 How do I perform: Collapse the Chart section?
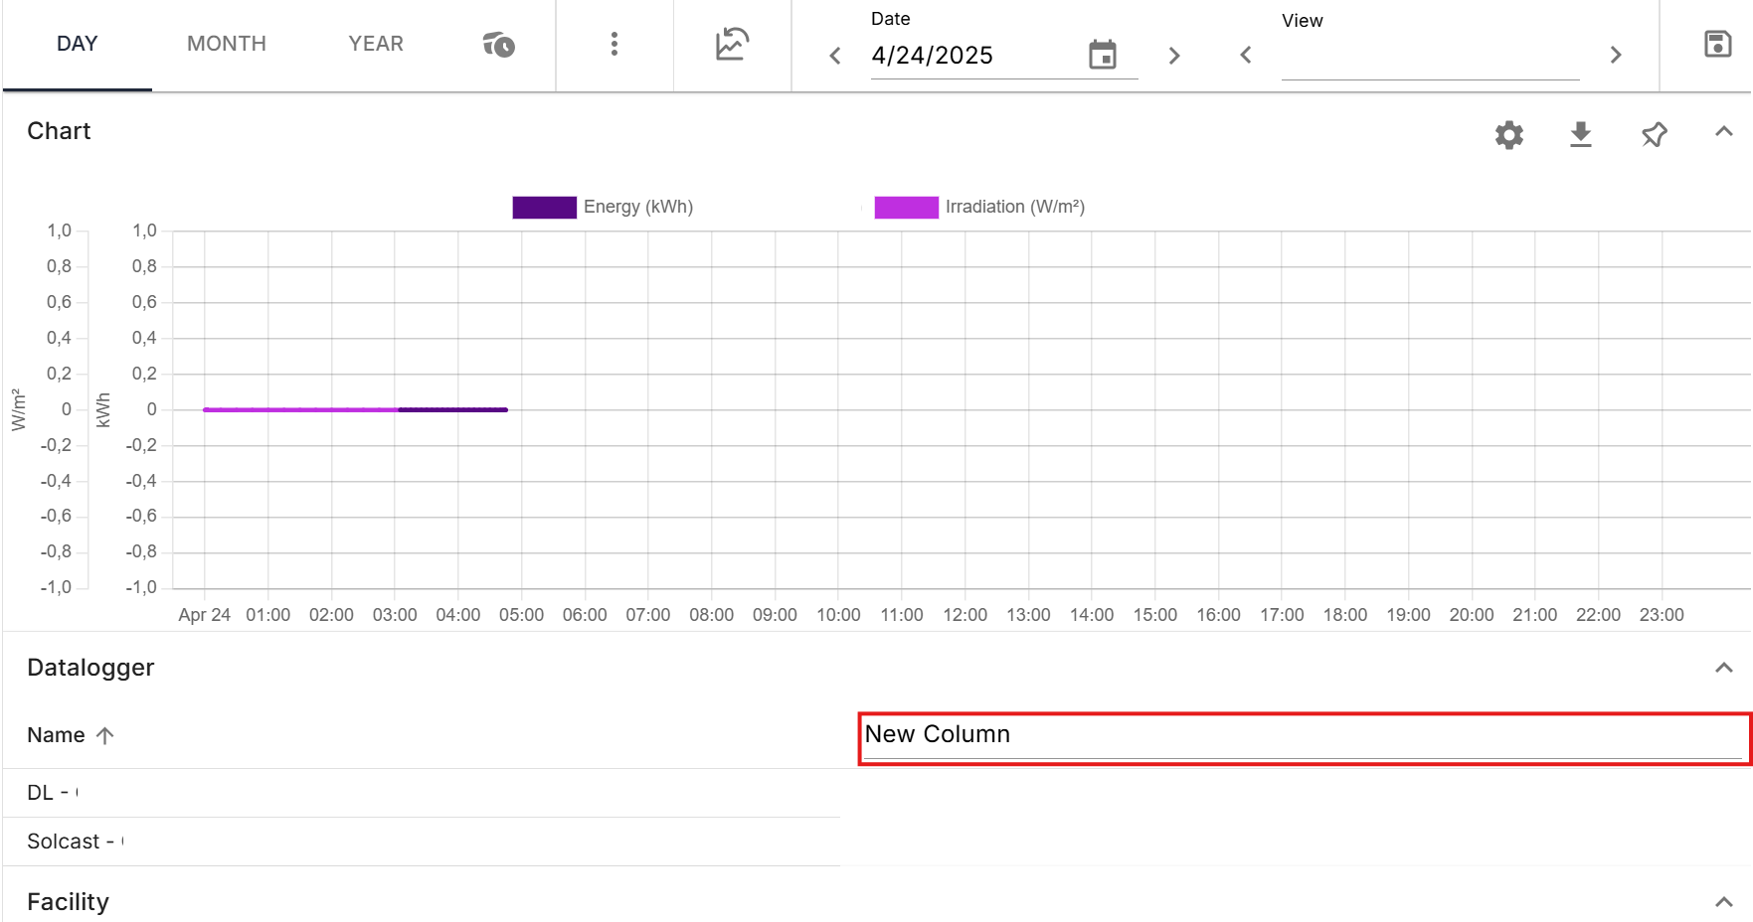pyautogui.click(x=1723, y=132)
